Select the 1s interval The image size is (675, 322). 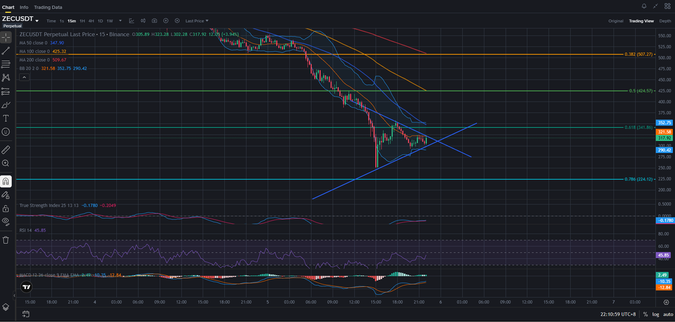[62, 21]
